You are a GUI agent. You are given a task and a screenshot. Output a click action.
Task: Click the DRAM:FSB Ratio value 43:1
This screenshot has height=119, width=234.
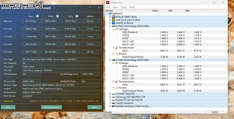[90, 81]
